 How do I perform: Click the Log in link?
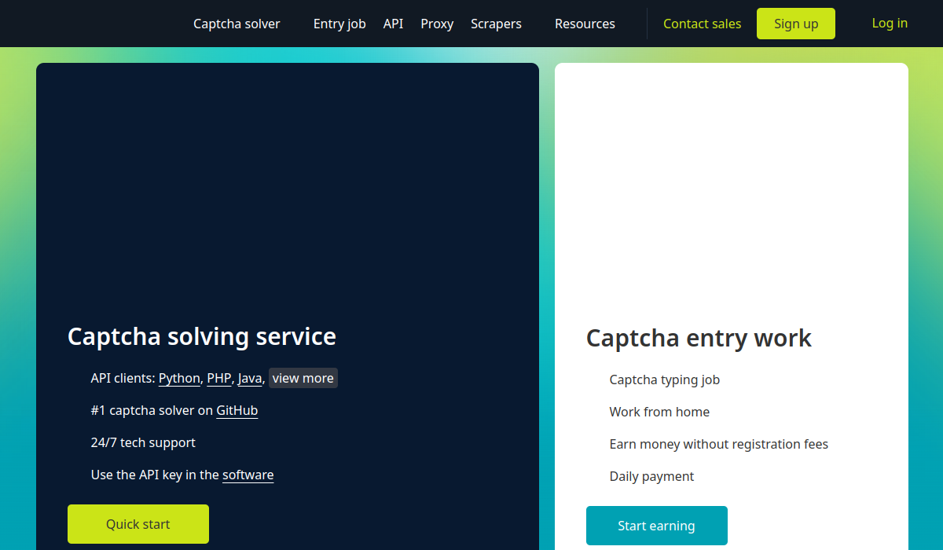tap(890, 23)
